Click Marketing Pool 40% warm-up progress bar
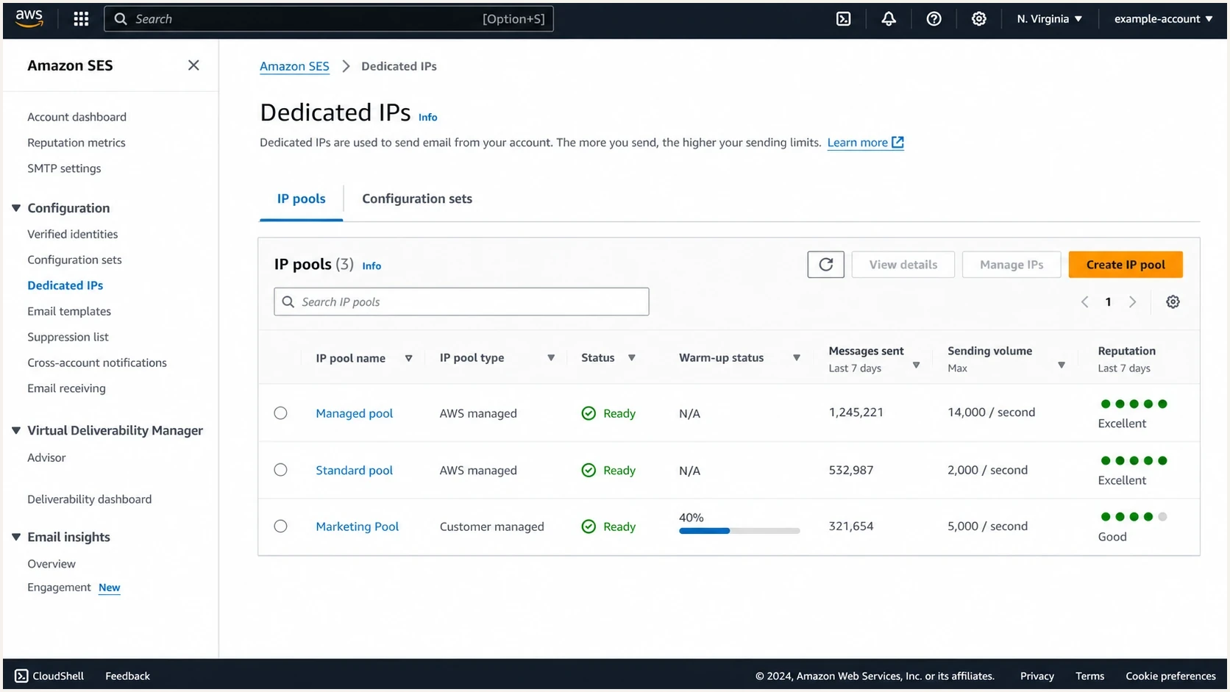The image size is (1230, 692). pos(739,530)
